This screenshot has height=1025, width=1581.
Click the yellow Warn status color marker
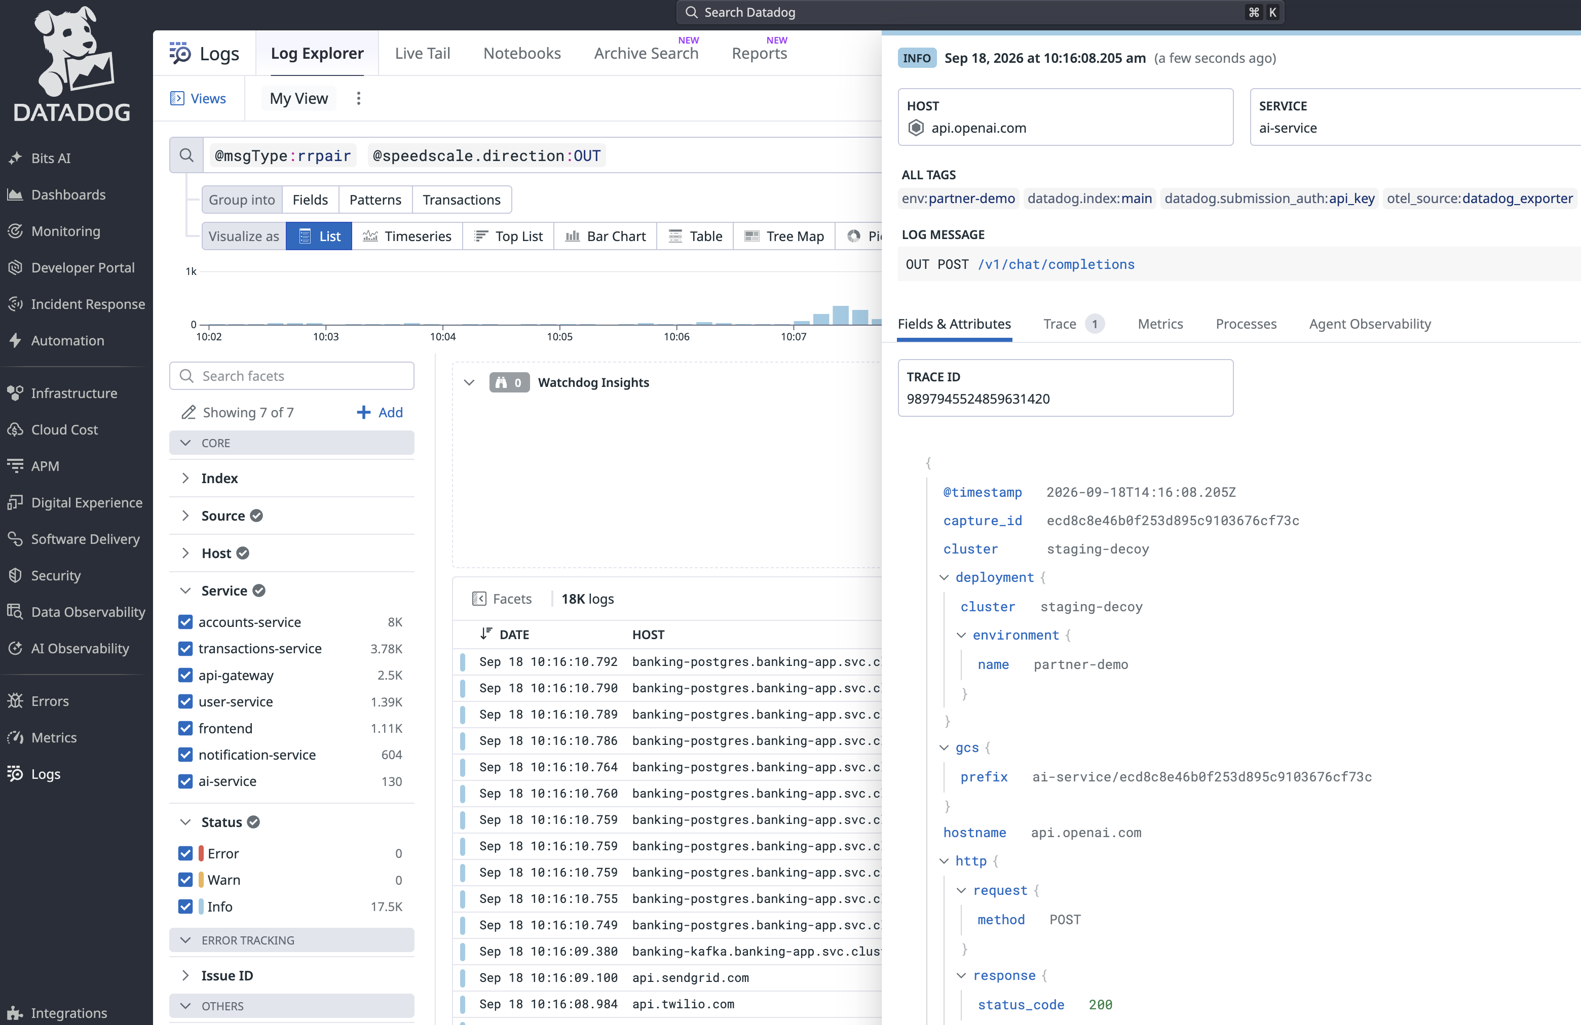coord(201,880)
